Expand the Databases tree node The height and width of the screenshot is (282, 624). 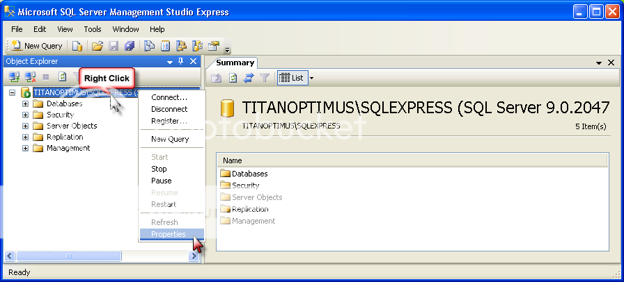(26, 103)
